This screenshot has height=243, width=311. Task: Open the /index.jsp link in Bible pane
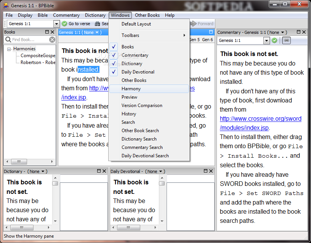click(74, 98)
